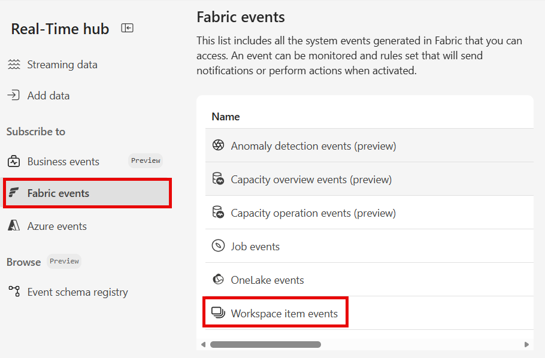Click the Preview badge beside Business events
The width and height of the screenshot is (545, 358).
tap(145, 160)
